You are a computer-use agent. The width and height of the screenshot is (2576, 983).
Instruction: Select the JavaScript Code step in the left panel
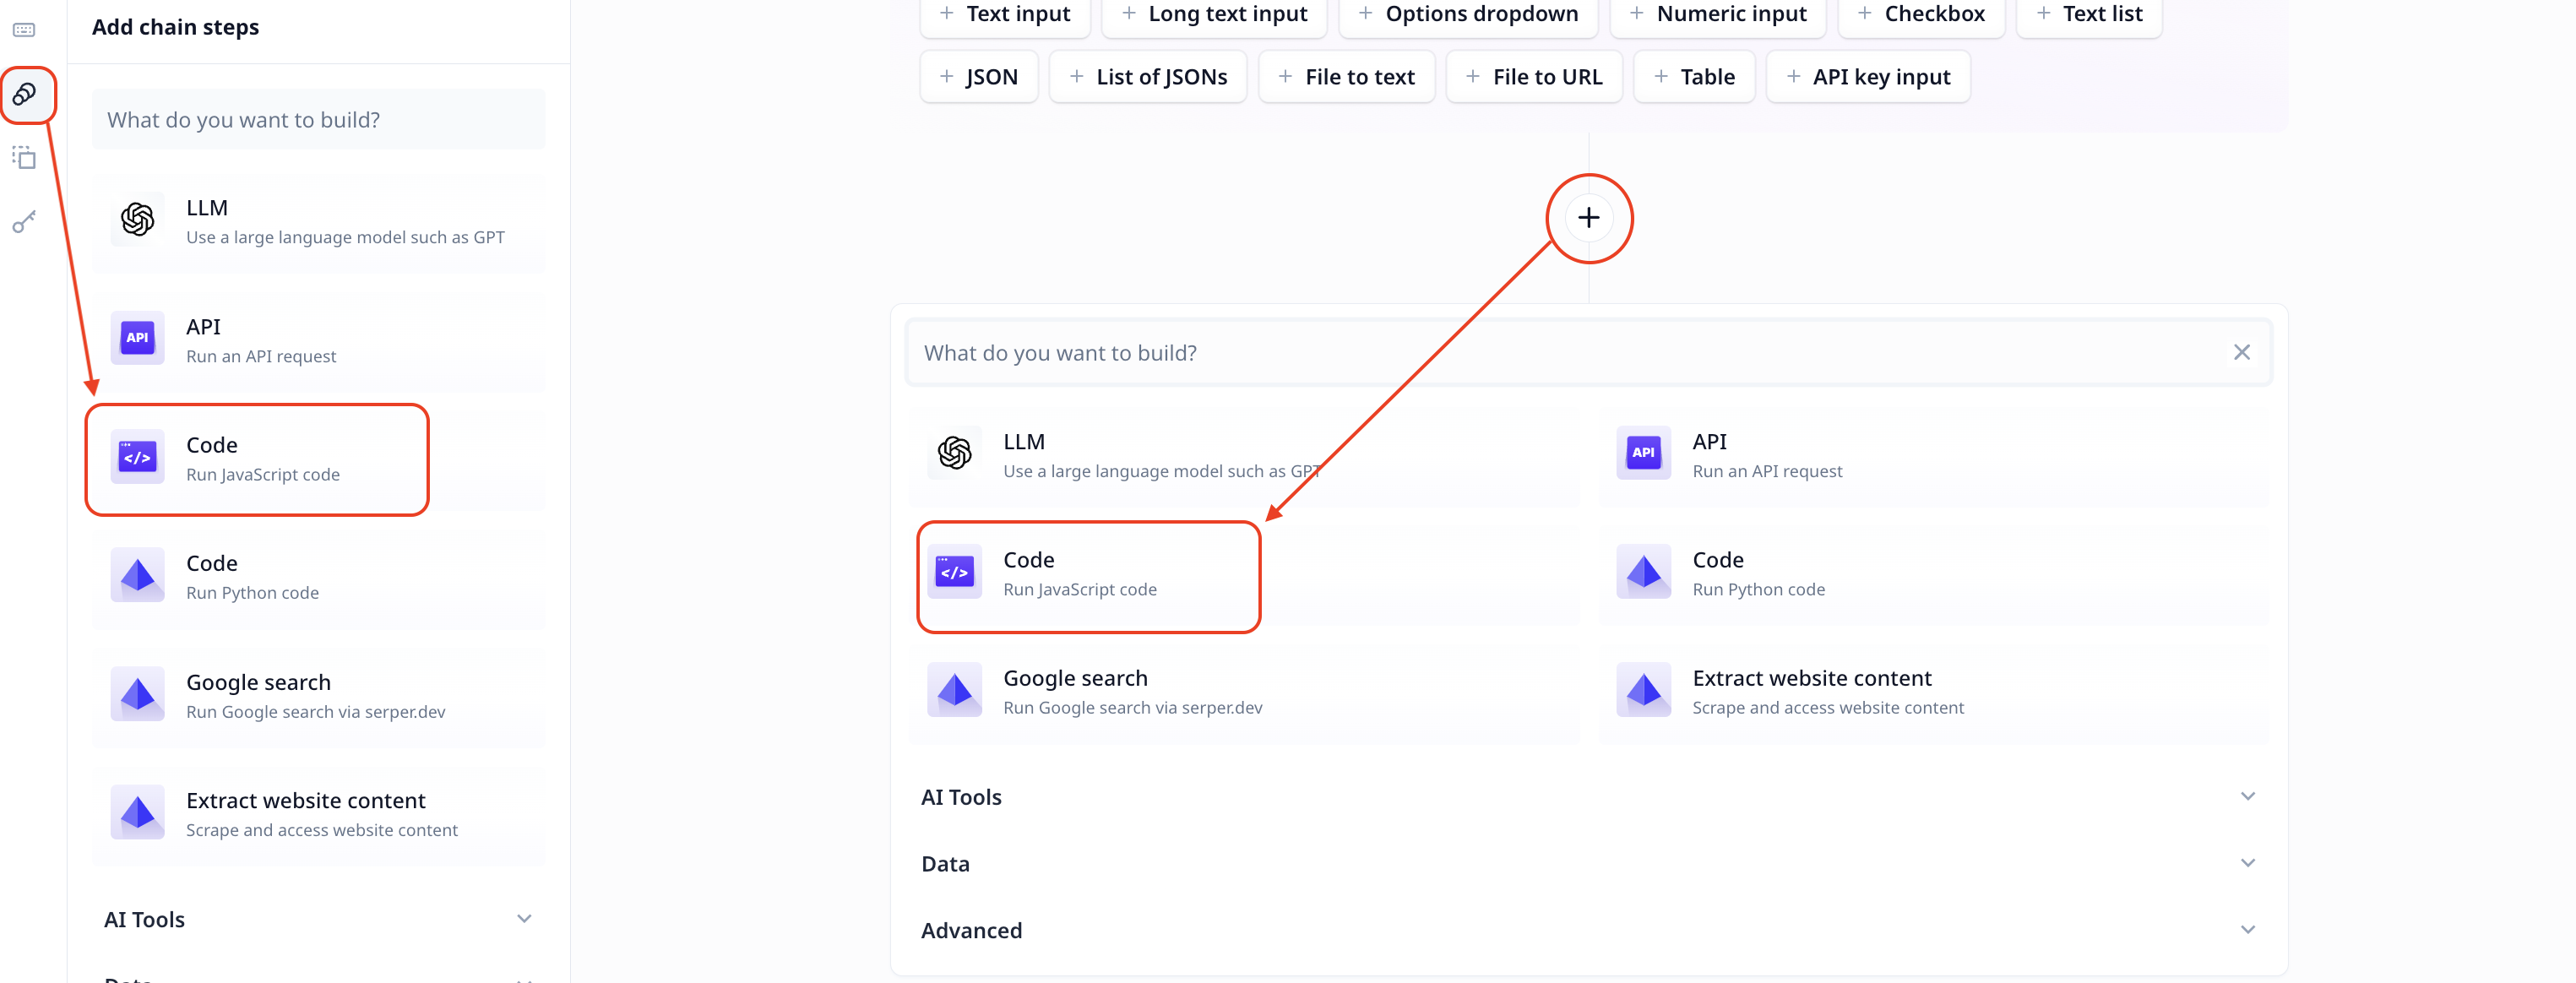point(258,459)
